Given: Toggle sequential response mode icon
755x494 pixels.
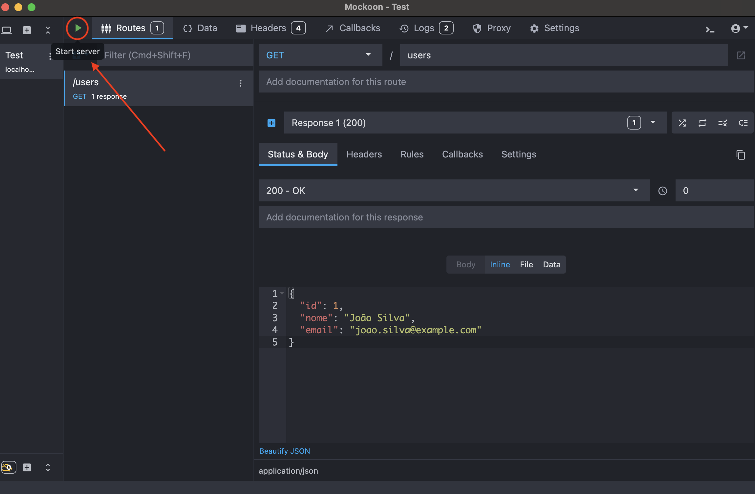Looking at the screenshot, I should (x=702, y=123).
